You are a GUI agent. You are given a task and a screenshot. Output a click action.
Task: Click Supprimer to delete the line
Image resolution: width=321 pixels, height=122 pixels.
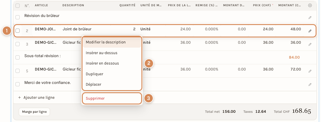[x=112, y=98]
